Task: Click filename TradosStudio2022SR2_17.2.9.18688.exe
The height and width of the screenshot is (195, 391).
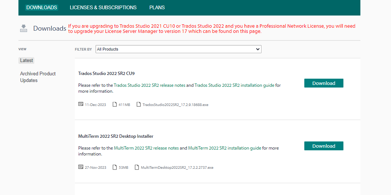Action: [x=175, y=105]
